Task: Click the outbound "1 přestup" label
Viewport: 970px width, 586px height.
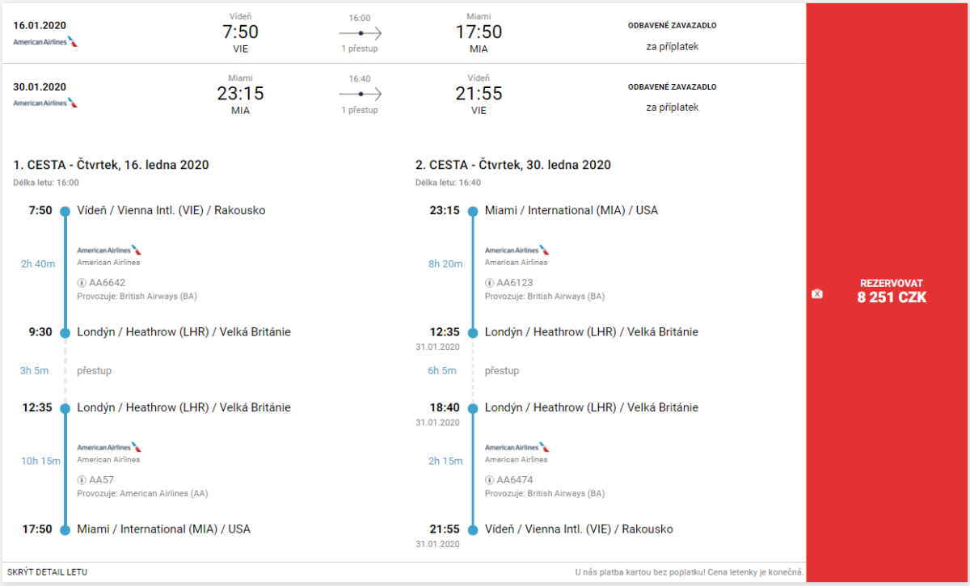Action: click(360, 48)
